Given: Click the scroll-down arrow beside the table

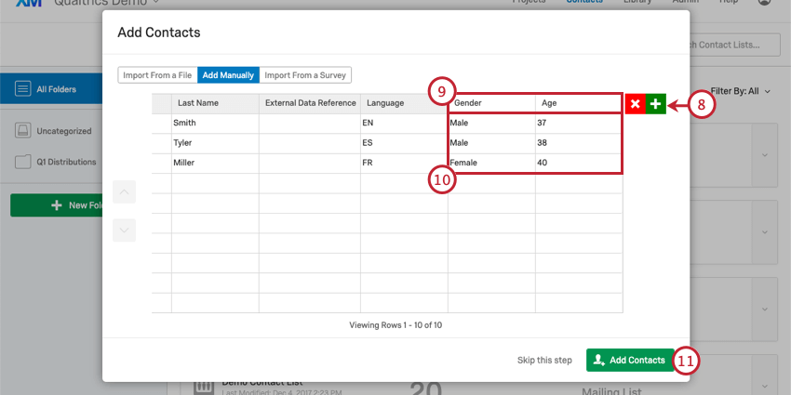Looking at the screenshot, I should point(124,230).
